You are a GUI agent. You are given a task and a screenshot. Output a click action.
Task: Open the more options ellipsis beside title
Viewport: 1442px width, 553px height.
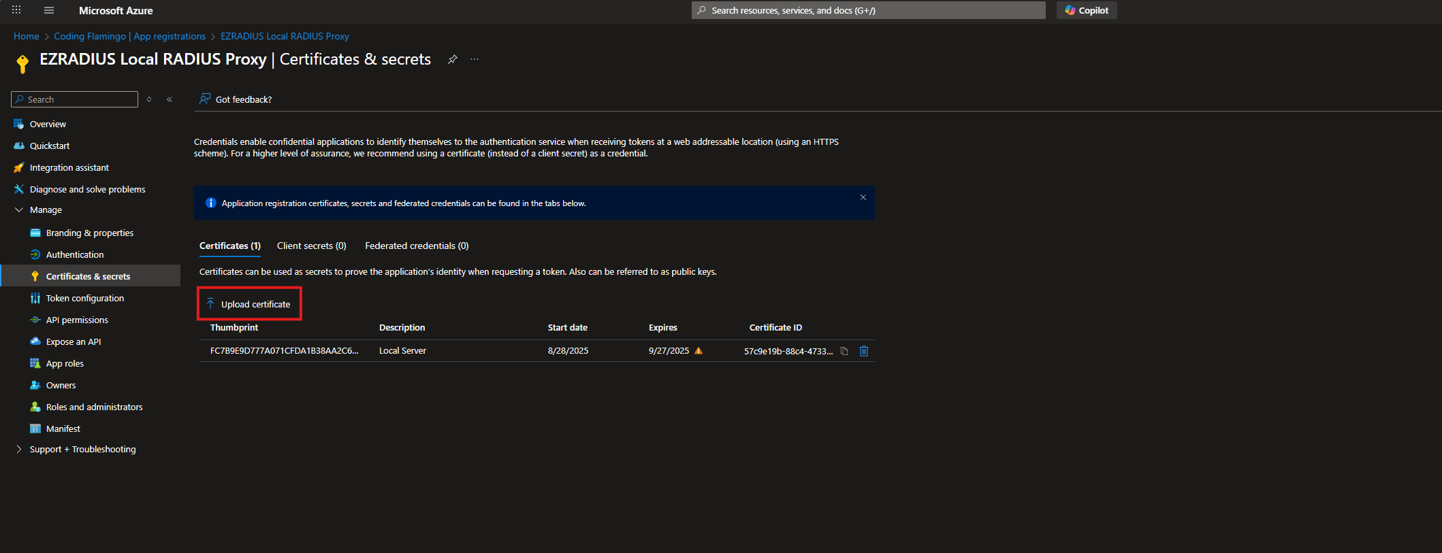[x=475, y=59]
